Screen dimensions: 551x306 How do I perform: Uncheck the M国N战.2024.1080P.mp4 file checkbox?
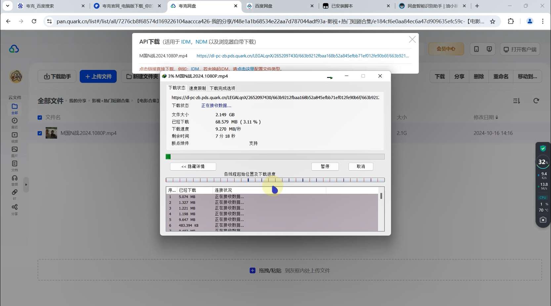click(40, 133)
